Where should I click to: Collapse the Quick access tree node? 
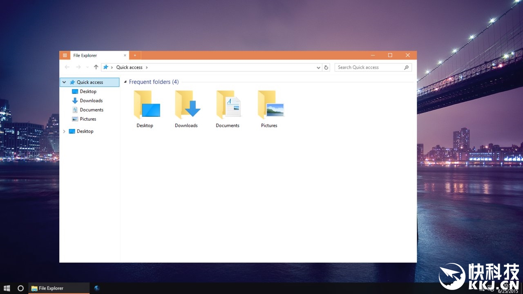(64, 82)
